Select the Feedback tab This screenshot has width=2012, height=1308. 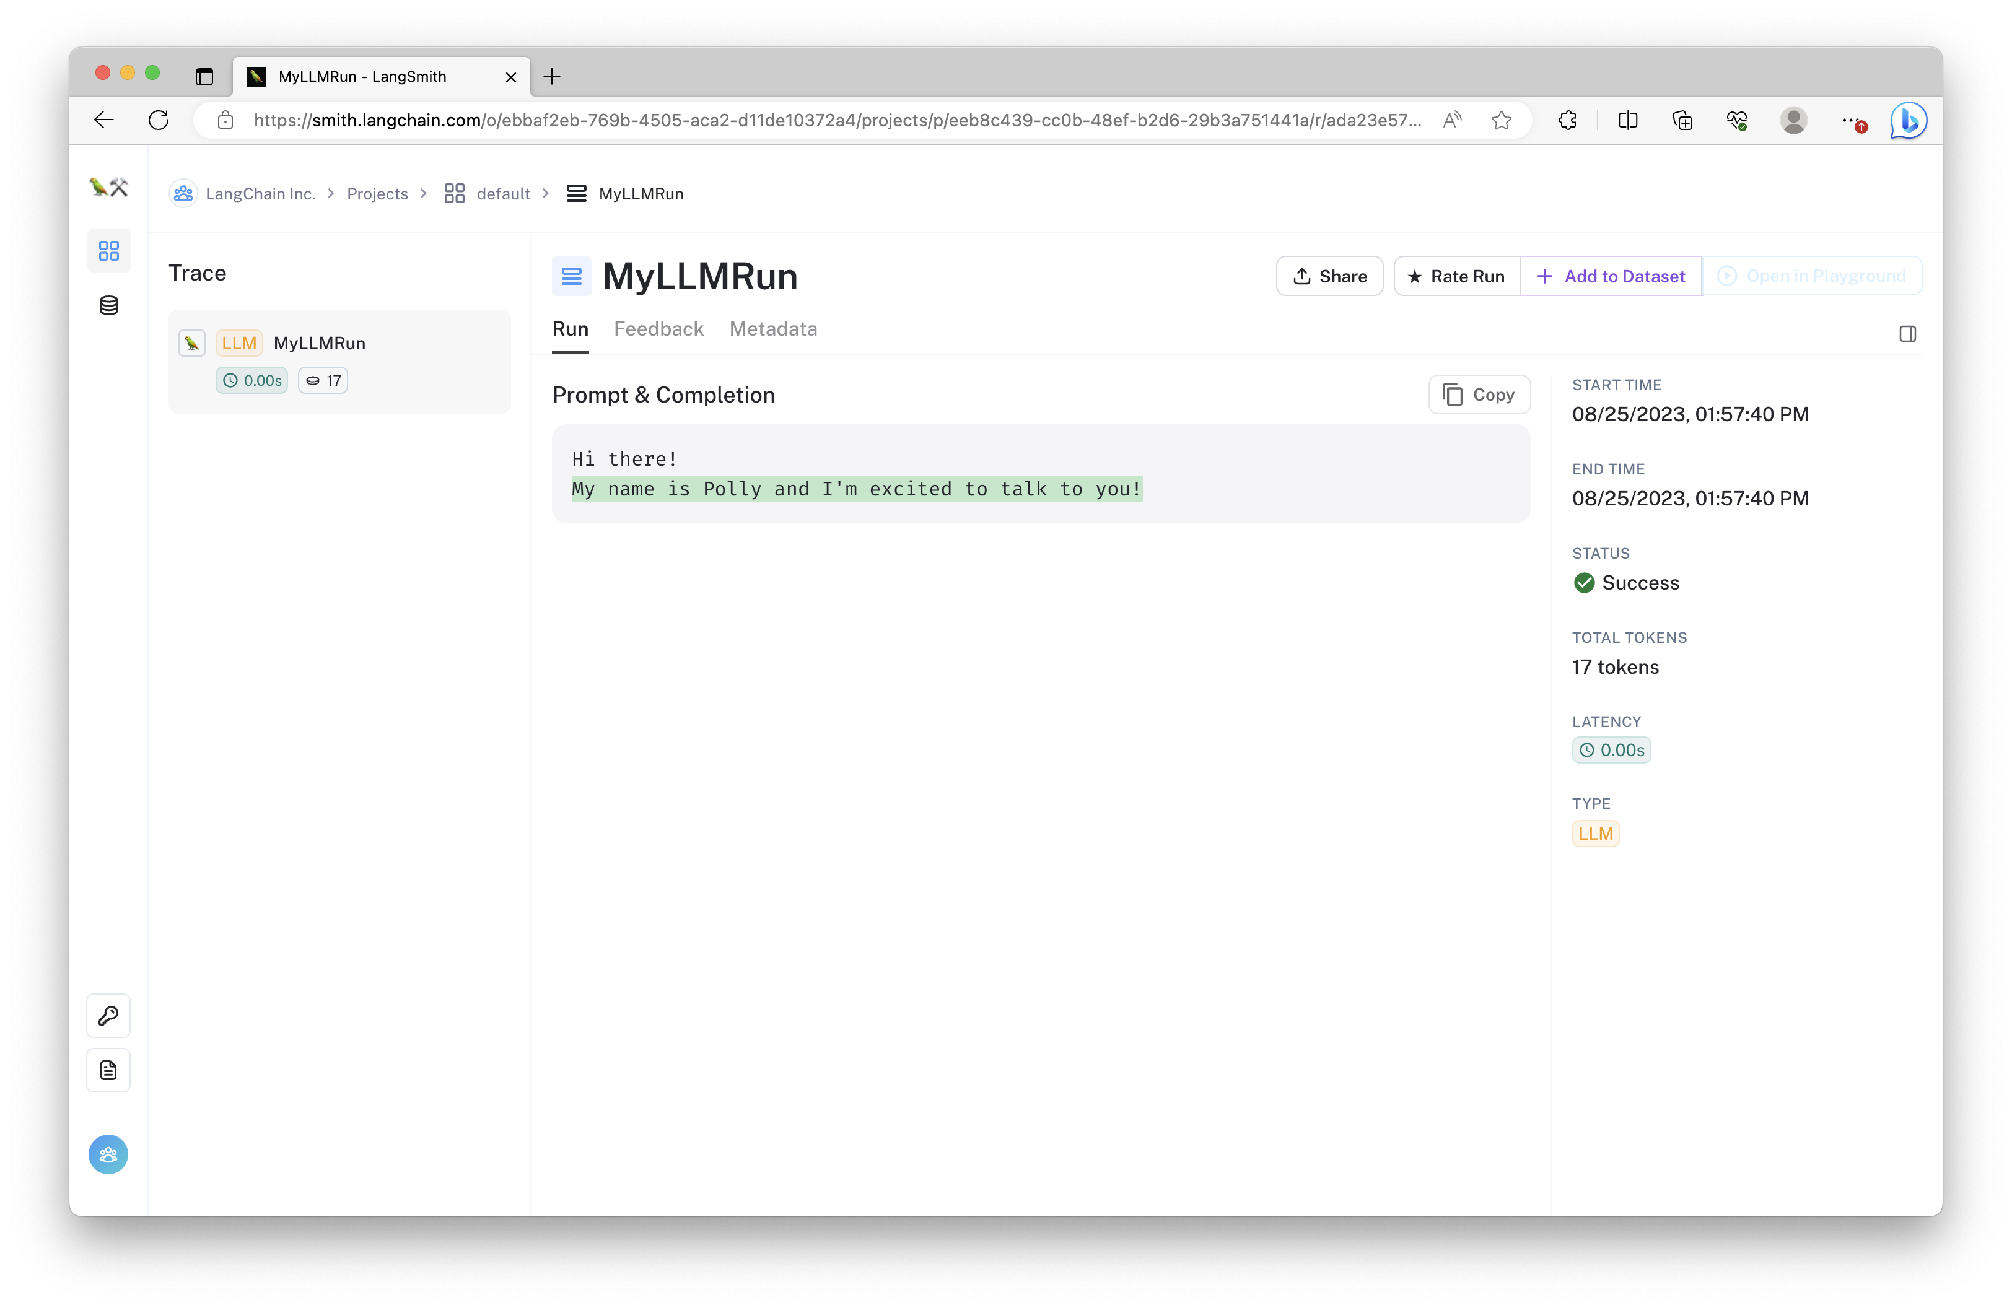[658, 328]
